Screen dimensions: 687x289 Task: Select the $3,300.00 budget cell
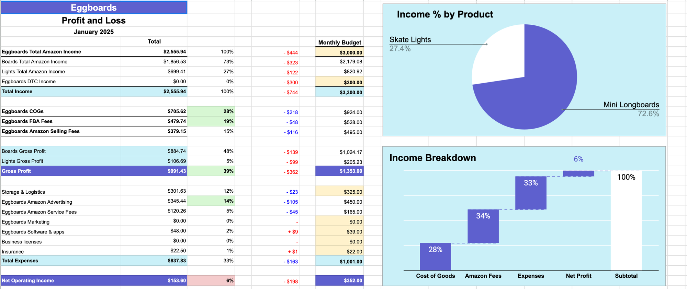click(339, 92)
